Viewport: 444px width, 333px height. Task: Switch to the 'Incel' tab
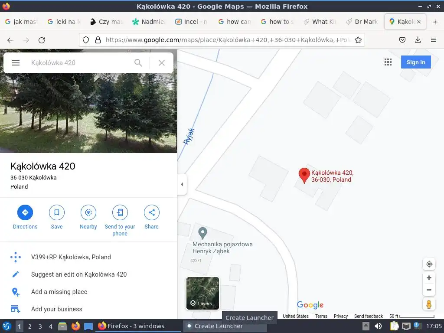[192, 22]
